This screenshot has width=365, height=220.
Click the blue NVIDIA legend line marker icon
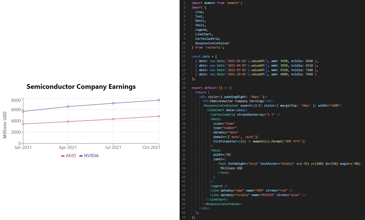pyautogui.click(x=81, y=156)
